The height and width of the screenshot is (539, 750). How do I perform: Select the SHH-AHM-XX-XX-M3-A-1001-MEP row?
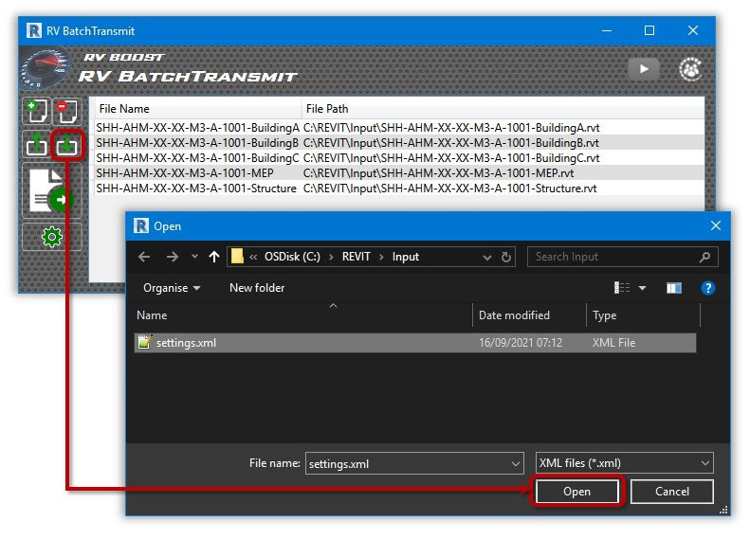[x=399, y=173]
